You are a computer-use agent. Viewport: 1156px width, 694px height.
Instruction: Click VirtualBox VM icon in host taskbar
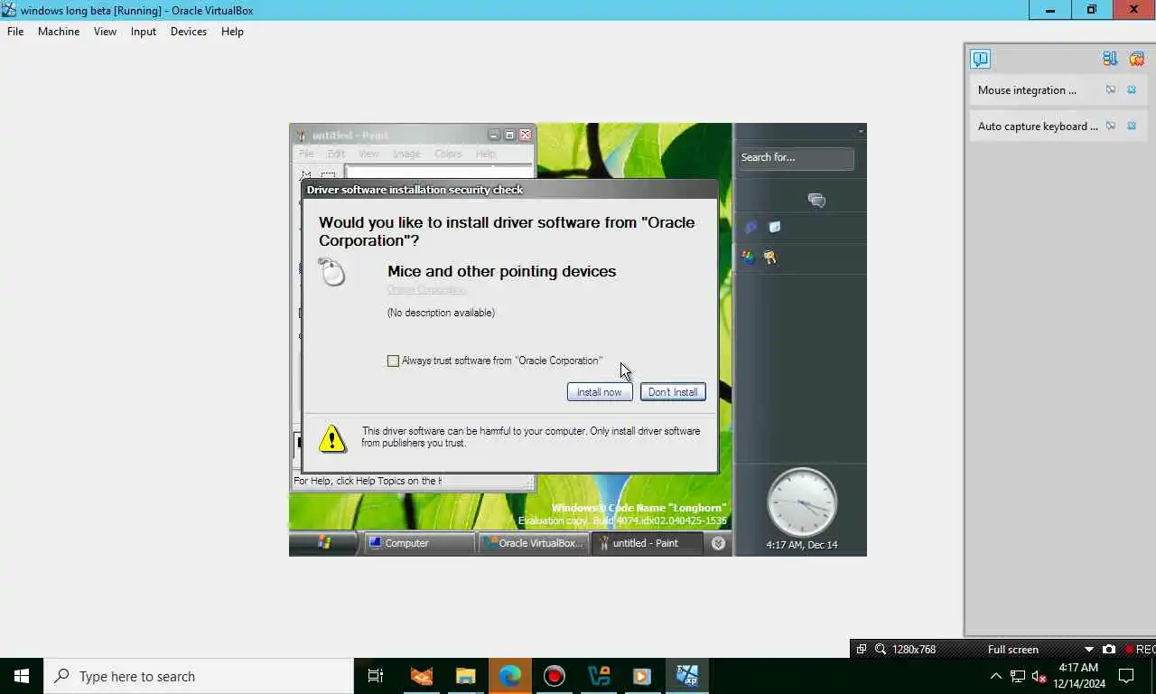[x=687, y=676]
